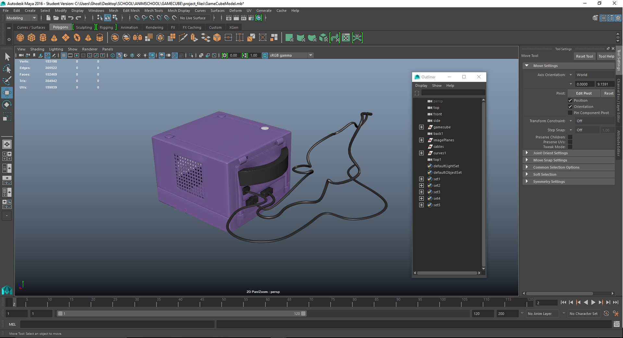The width and height of the screenshot is (623, 338).
Task: Open render settings icon in status line
Action: 251,18
